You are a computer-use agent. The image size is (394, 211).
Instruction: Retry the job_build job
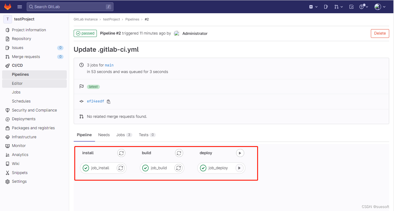pos(178,168)
